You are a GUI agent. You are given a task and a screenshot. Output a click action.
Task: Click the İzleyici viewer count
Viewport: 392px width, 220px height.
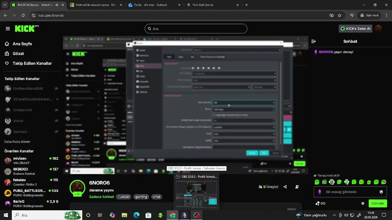click(x=269, y=187)
